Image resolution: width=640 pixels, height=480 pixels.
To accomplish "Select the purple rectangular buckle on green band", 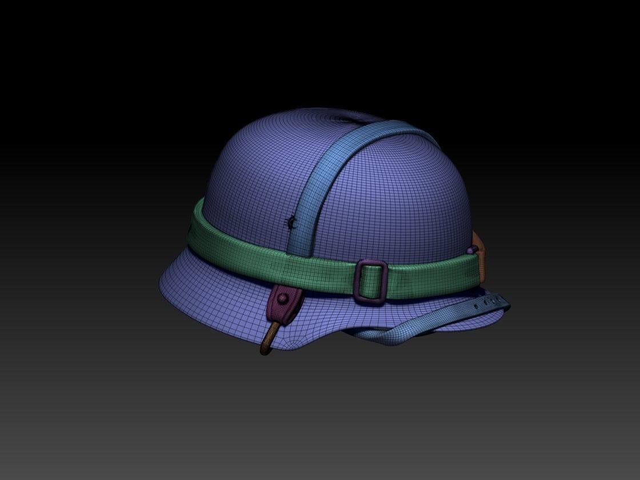I will click(x=371, y=282).
